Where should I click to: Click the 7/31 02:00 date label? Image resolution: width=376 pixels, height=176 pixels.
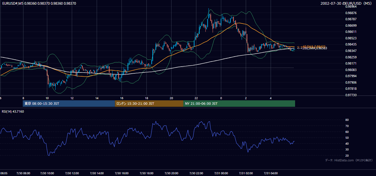(246, 173)
